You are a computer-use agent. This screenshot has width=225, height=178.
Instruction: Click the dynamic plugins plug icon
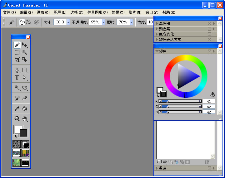tap(165, 162)
